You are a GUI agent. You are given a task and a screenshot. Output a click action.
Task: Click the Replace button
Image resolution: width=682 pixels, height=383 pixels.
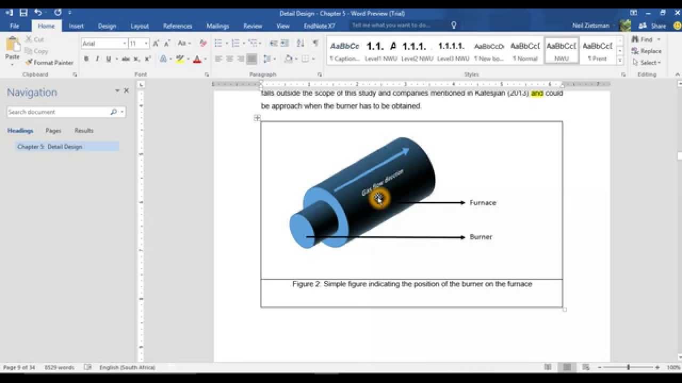(x=646, y=51)
